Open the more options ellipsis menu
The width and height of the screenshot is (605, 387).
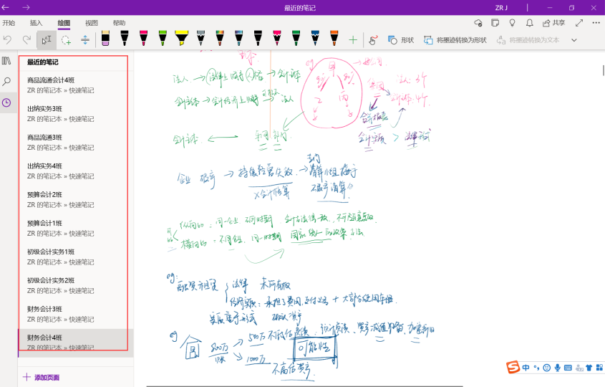(x=596, y=23)
